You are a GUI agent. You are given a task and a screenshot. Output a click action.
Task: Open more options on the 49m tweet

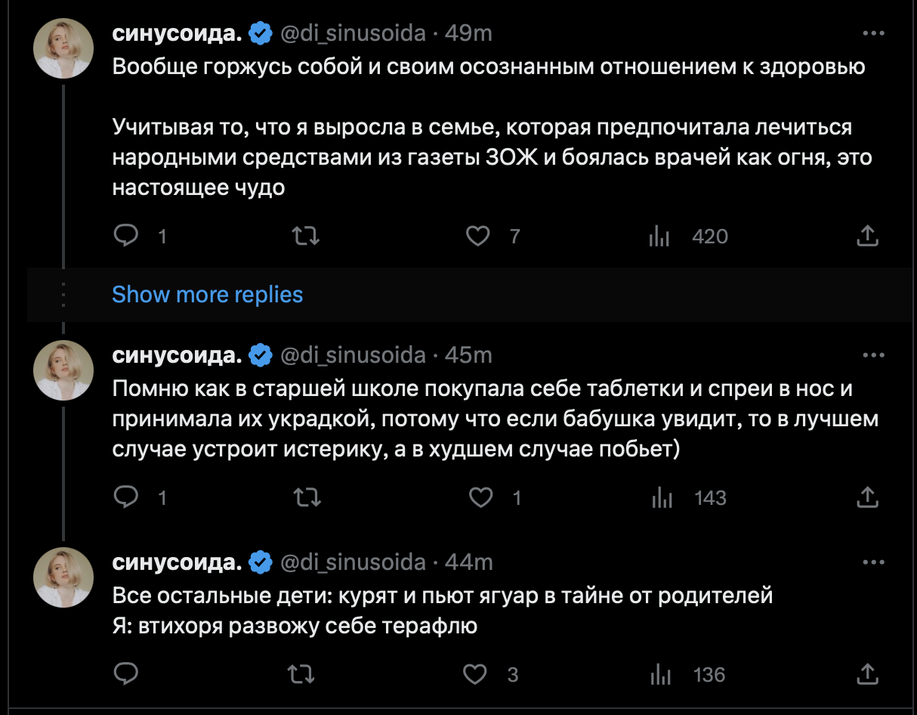[x=873, y=34]
